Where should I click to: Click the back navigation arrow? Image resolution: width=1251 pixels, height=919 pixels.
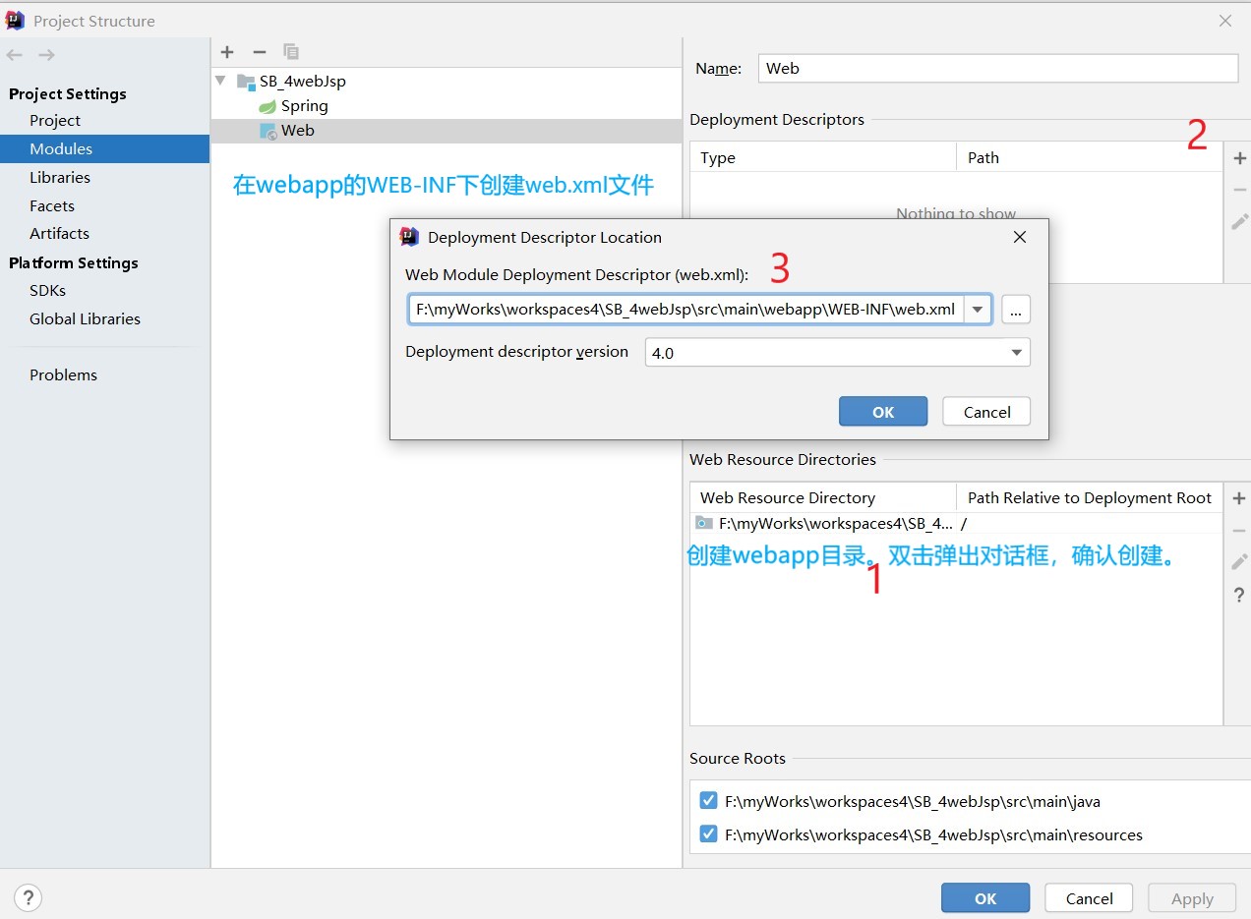(x=15, y=55)
